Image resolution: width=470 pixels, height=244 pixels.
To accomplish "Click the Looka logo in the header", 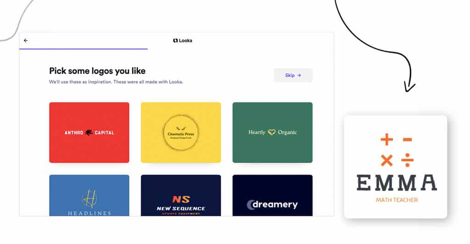I will (183, 40).
